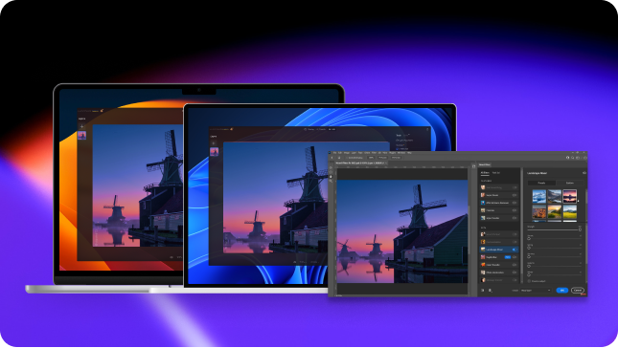The height and width of the screenshot is (348, 618).
Task: Select the layer thumbnail on monitor screen
Action: pos(214,152)
